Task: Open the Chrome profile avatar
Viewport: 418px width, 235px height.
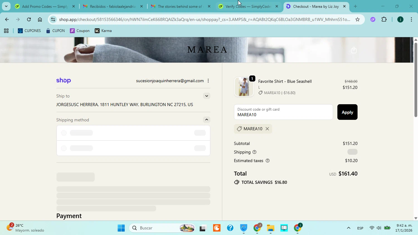Action: (x=400, y=20)
